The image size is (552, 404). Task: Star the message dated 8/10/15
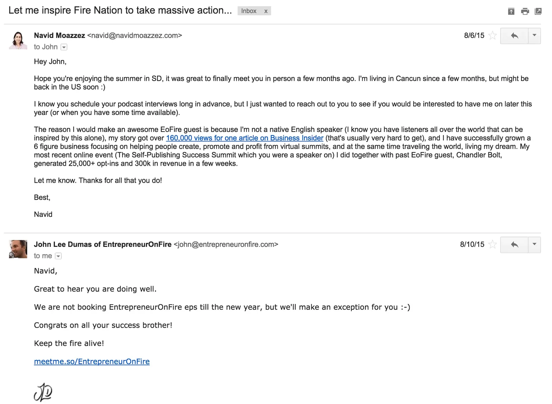(493, 244)
